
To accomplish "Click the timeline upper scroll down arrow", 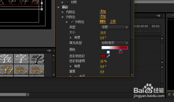I will [x=162, y=62].
